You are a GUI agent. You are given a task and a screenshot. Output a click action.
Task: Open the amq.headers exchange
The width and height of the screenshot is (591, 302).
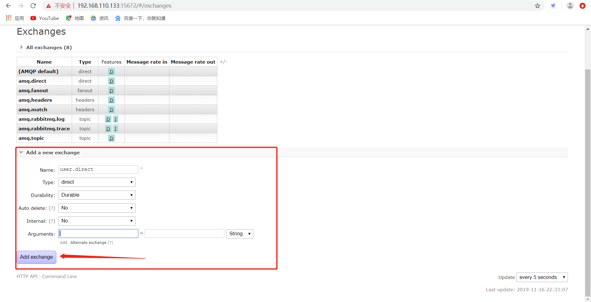35,100
